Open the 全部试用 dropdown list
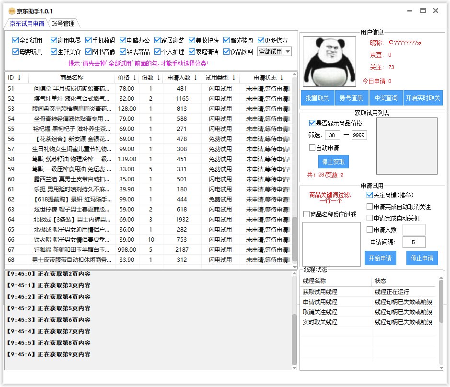 point(275,52)
